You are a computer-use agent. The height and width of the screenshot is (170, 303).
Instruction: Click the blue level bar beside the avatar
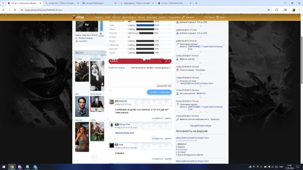101,26
